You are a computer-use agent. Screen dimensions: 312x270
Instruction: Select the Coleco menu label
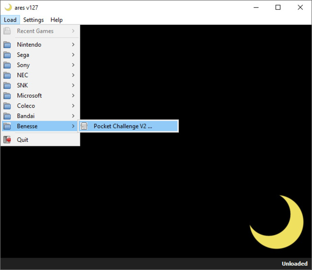[26, 106]
